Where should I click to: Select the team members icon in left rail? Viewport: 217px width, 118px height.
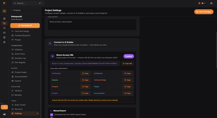tap(4, 28)
